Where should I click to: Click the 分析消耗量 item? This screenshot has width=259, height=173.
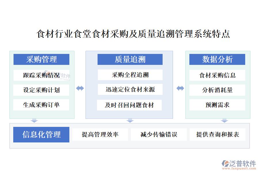click(x=217, y=90)
